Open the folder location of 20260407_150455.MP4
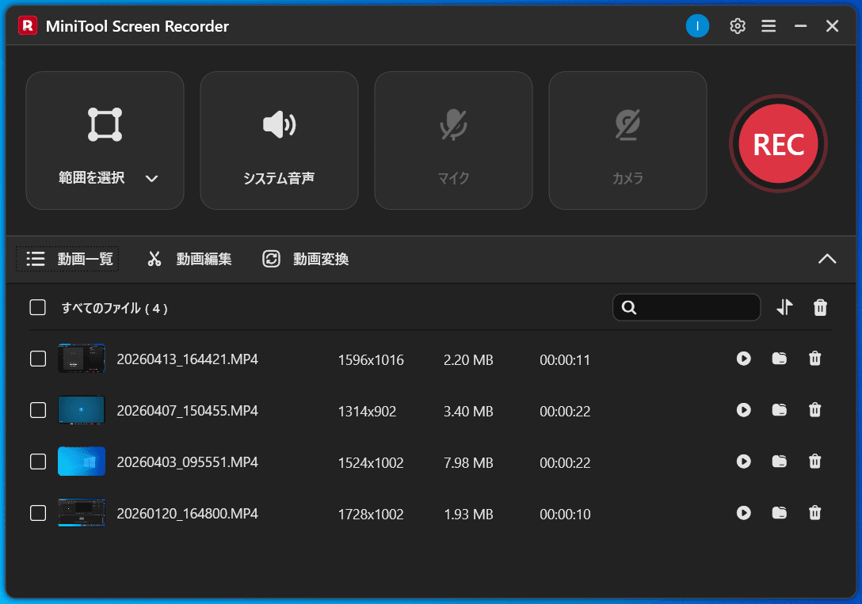The image size is (862, 604). (779, 410)
